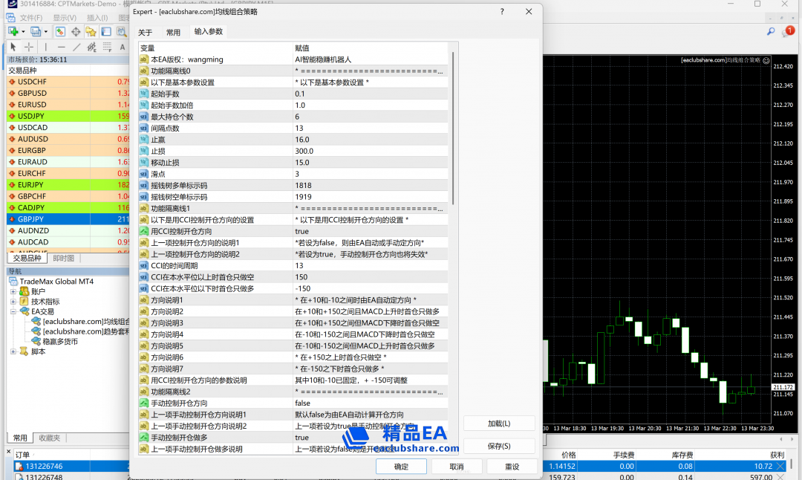This screenshot has width=802, height=480.
Task: Click the 用CCI控制开仓方向 true value
Action: coord(301,231)
